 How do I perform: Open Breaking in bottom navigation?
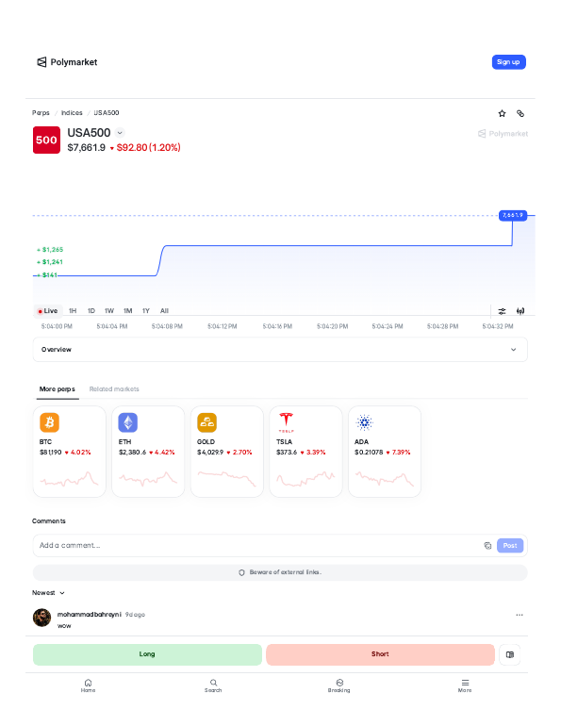pyautogui.click(x=339, y=685)
